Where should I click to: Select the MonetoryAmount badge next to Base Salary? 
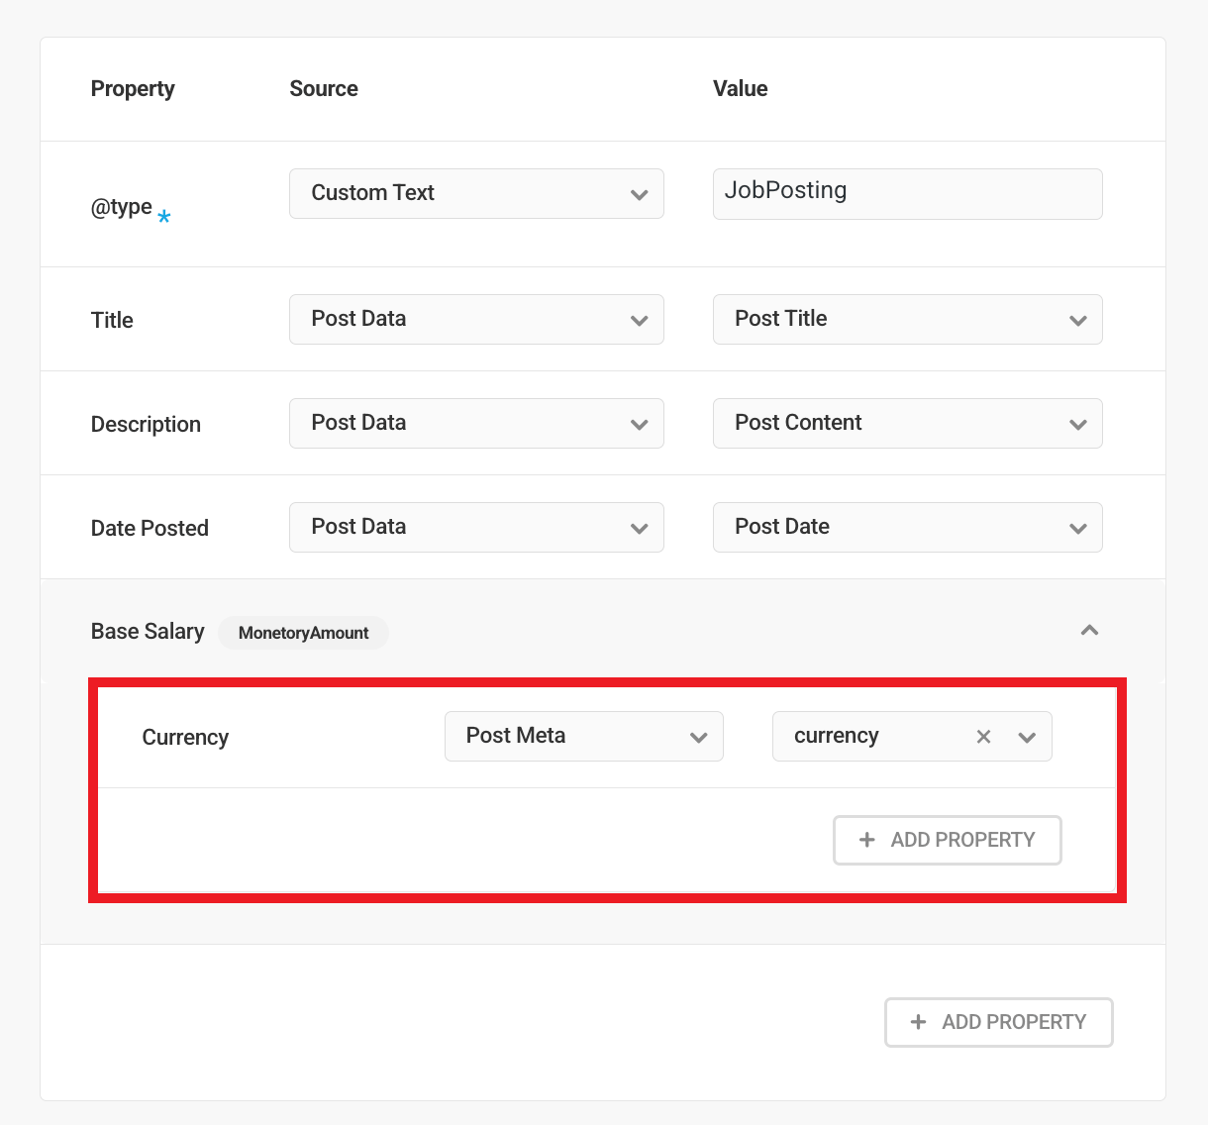(303, 632)
